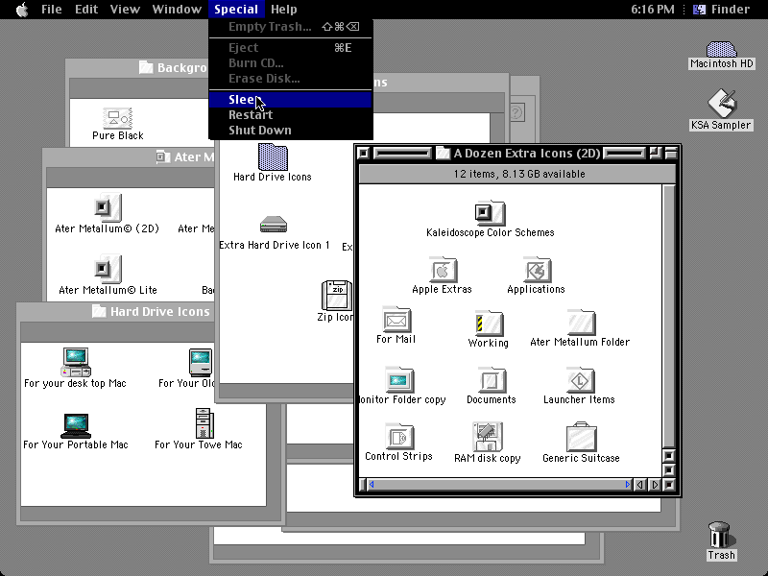
Task: Open the Kaleidoscope Color Schemes folder icon
Action: coord(490,213)
